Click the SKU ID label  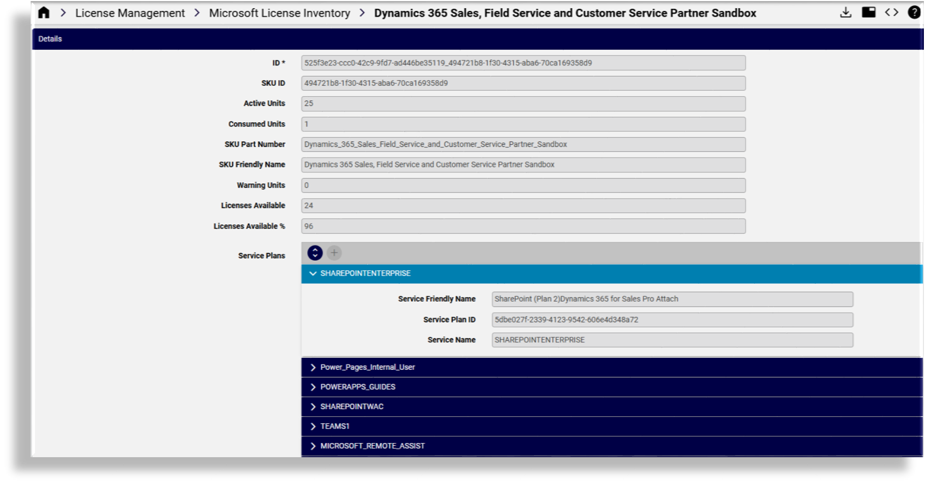click(x=273, y=83)
